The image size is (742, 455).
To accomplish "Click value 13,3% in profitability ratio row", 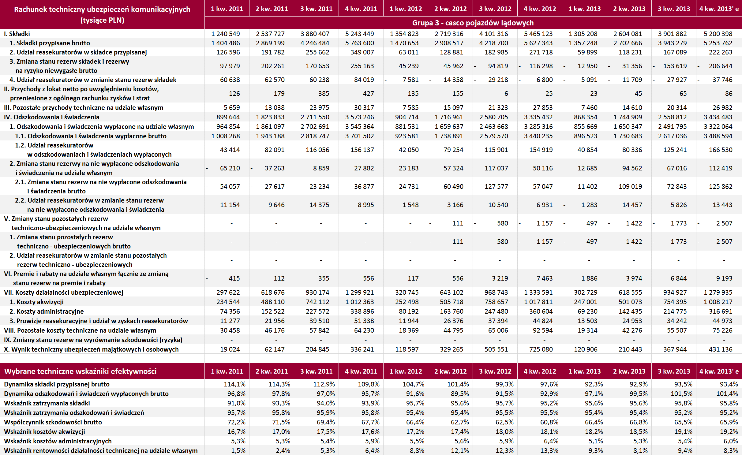I will click(x=549, y=451).
